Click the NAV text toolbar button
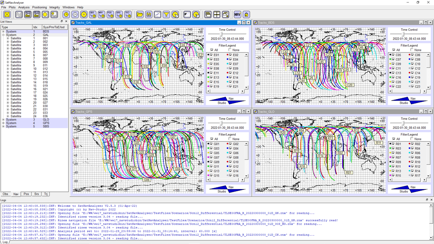 pyautogui.click(x=237, y=14)
